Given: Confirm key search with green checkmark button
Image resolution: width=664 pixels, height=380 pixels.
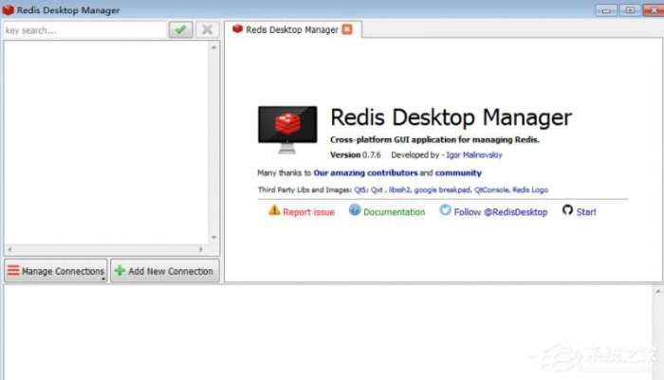Looking at the screenshot, I should point(181,30).
